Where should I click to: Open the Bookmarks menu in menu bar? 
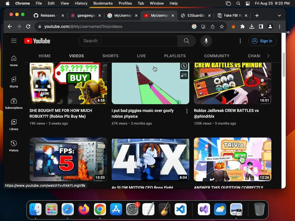point(103,3)
